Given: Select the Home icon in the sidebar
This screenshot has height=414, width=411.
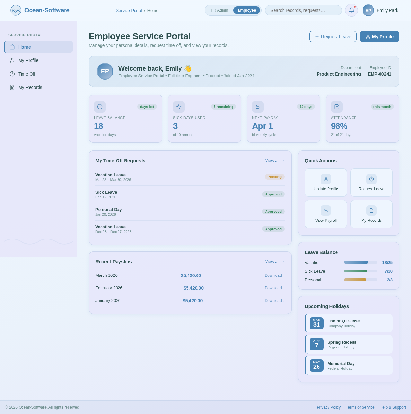Looking at the screenshot, I should 12,47.
